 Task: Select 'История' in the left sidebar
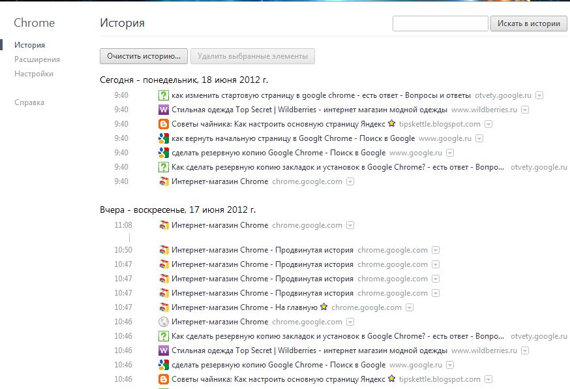click(x=30, y=45)
